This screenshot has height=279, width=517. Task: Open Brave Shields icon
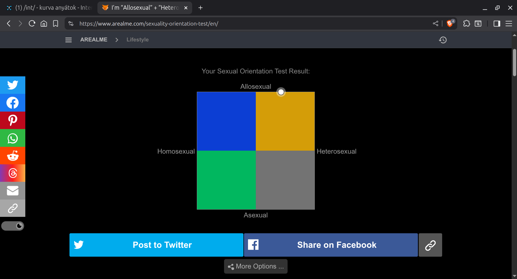(450, 23)
